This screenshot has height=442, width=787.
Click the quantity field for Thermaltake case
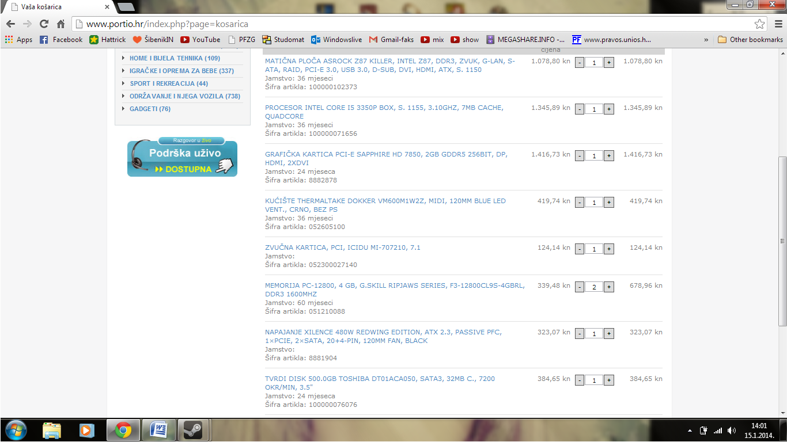click(594, 203)
